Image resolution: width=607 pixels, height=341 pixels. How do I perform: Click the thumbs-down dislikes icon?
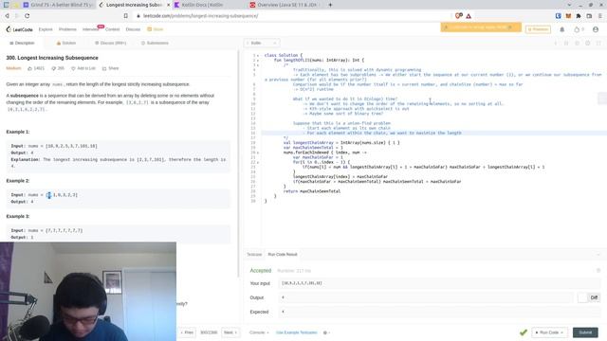(x=54, y=68)
